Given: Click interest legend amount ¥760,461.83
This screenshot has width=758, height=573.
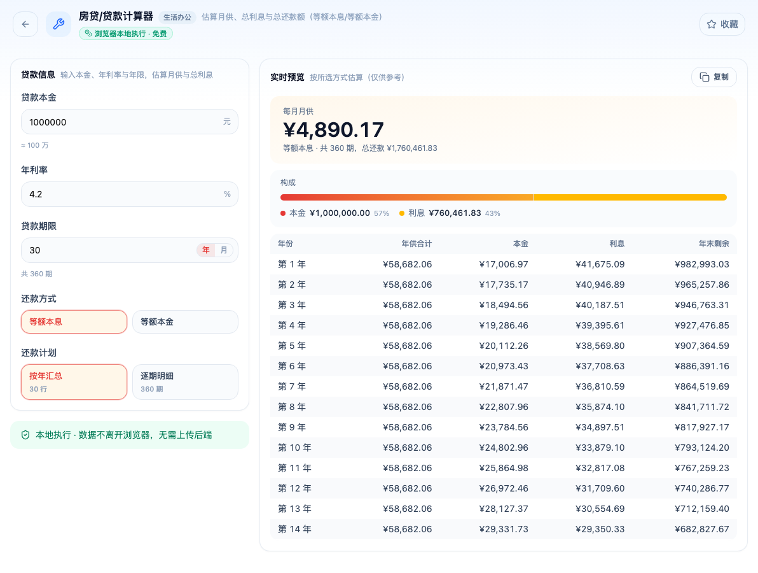Looking at the screenshot, I should click(455, 213).
